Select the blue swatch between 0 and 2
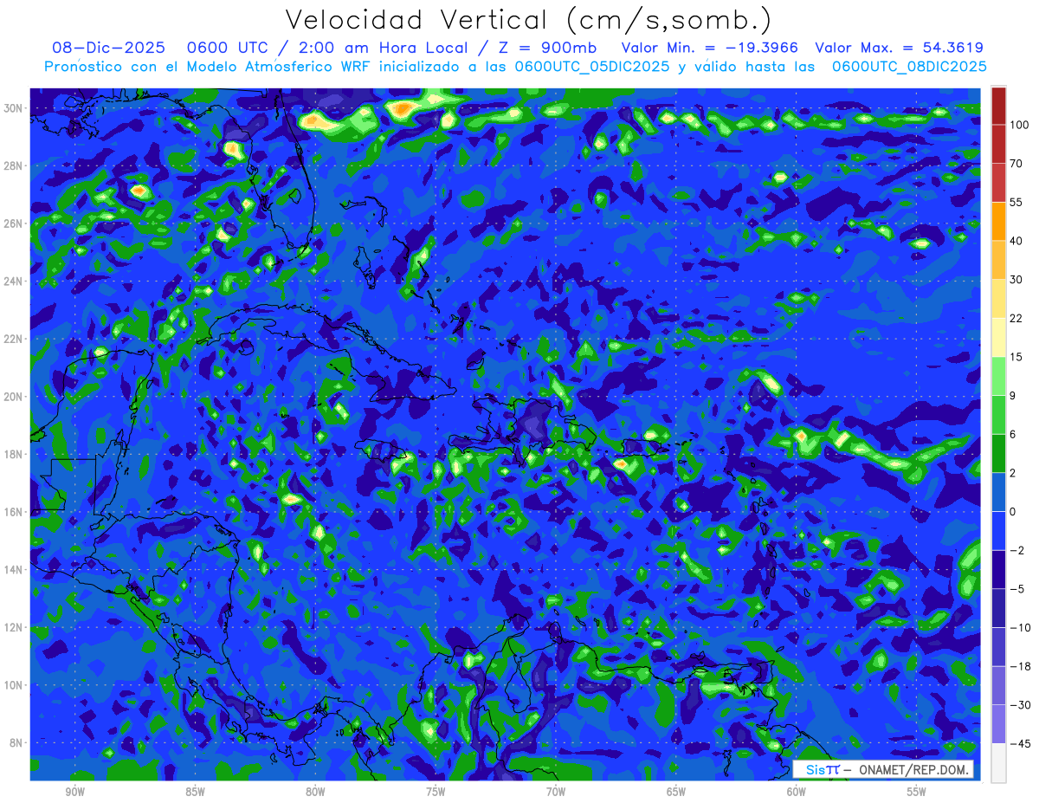 click(x=998, y=492)
